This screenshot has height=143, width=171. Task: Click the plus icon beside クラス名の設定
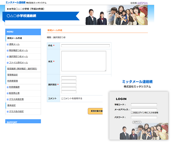tap(8, 111)
